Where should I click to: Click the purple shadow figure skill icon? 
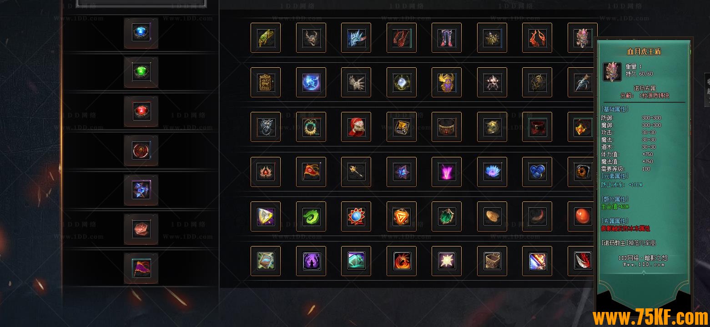tap(311, 261)
